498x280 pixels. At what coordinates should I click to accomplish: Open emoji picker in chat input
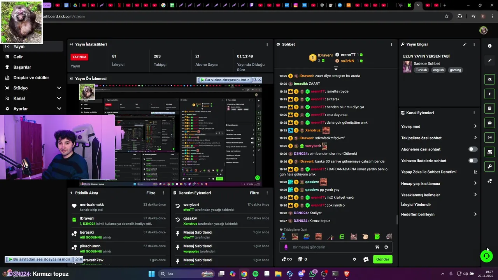click(386, 247)
